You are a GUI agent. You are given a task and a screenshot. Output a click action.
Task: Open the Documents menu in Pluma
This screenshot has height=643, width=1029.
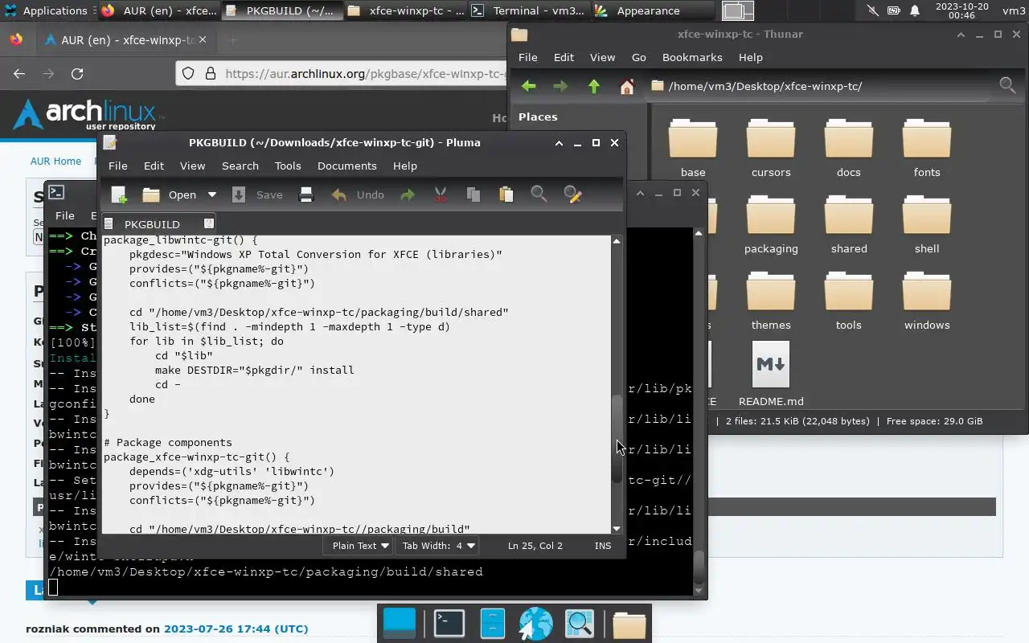pos(347,166)
